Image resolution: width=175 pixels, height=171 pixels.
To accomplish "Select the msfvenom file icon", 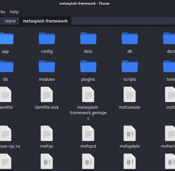I will point(170,133).
